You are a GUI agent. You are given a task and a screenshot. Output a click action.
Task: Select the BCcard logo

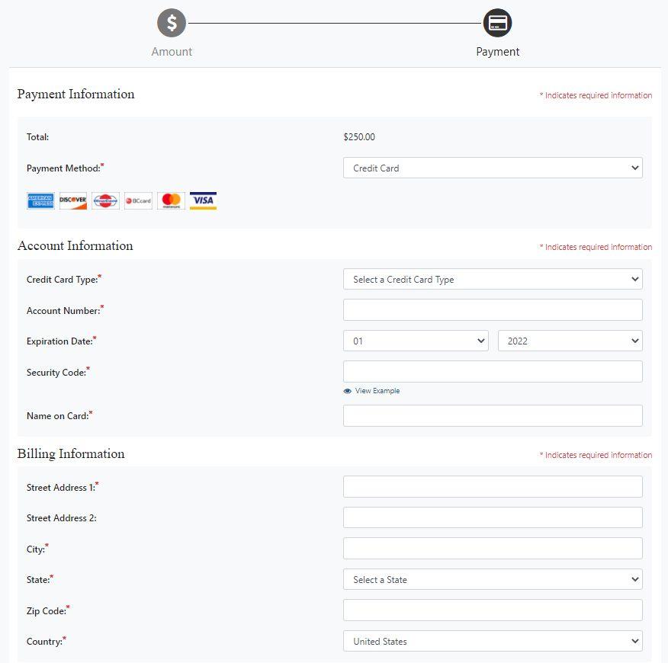(x=138, y=200)
